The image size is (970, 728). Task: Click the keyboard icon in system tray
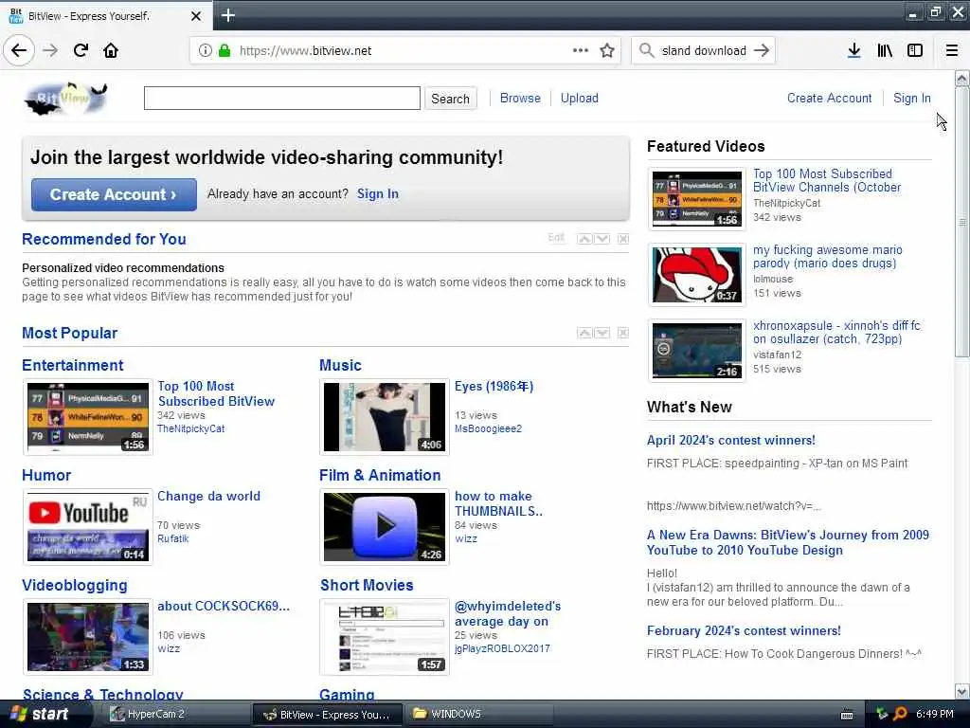[x=847, y=715]
